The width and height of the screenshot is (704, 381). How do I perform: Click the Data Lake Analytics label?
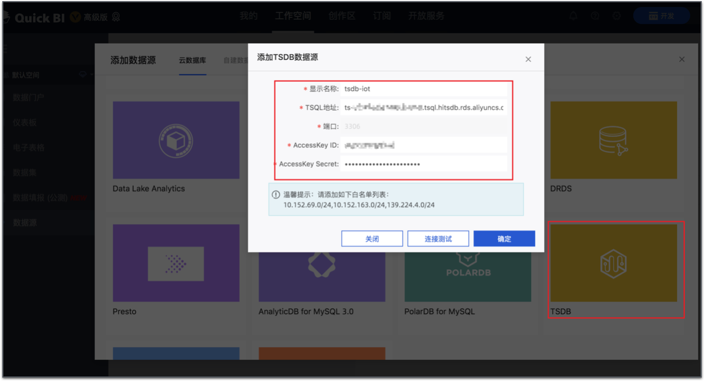(149, 189)
